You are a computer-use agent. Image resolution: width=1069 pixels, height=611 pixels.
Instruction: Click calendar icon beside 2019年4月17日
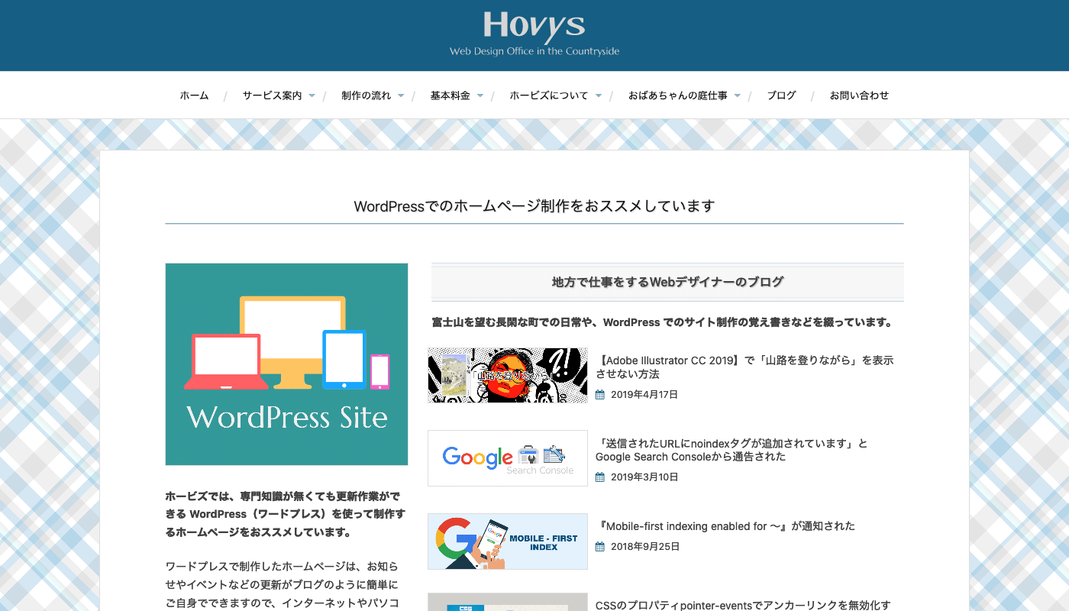point(600,395)
